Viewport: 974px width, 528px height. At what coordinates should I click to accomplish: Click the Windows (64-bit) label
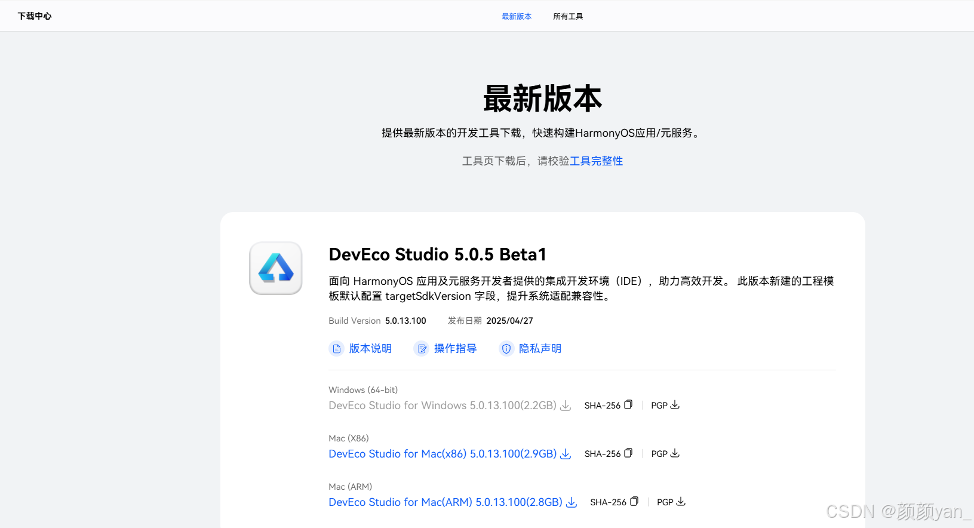pyautogui.click(x=363, y=390)
